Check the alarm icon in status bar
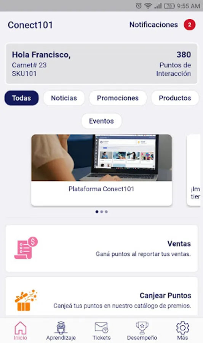Screen dimensions: 203x343 [139, 6]
